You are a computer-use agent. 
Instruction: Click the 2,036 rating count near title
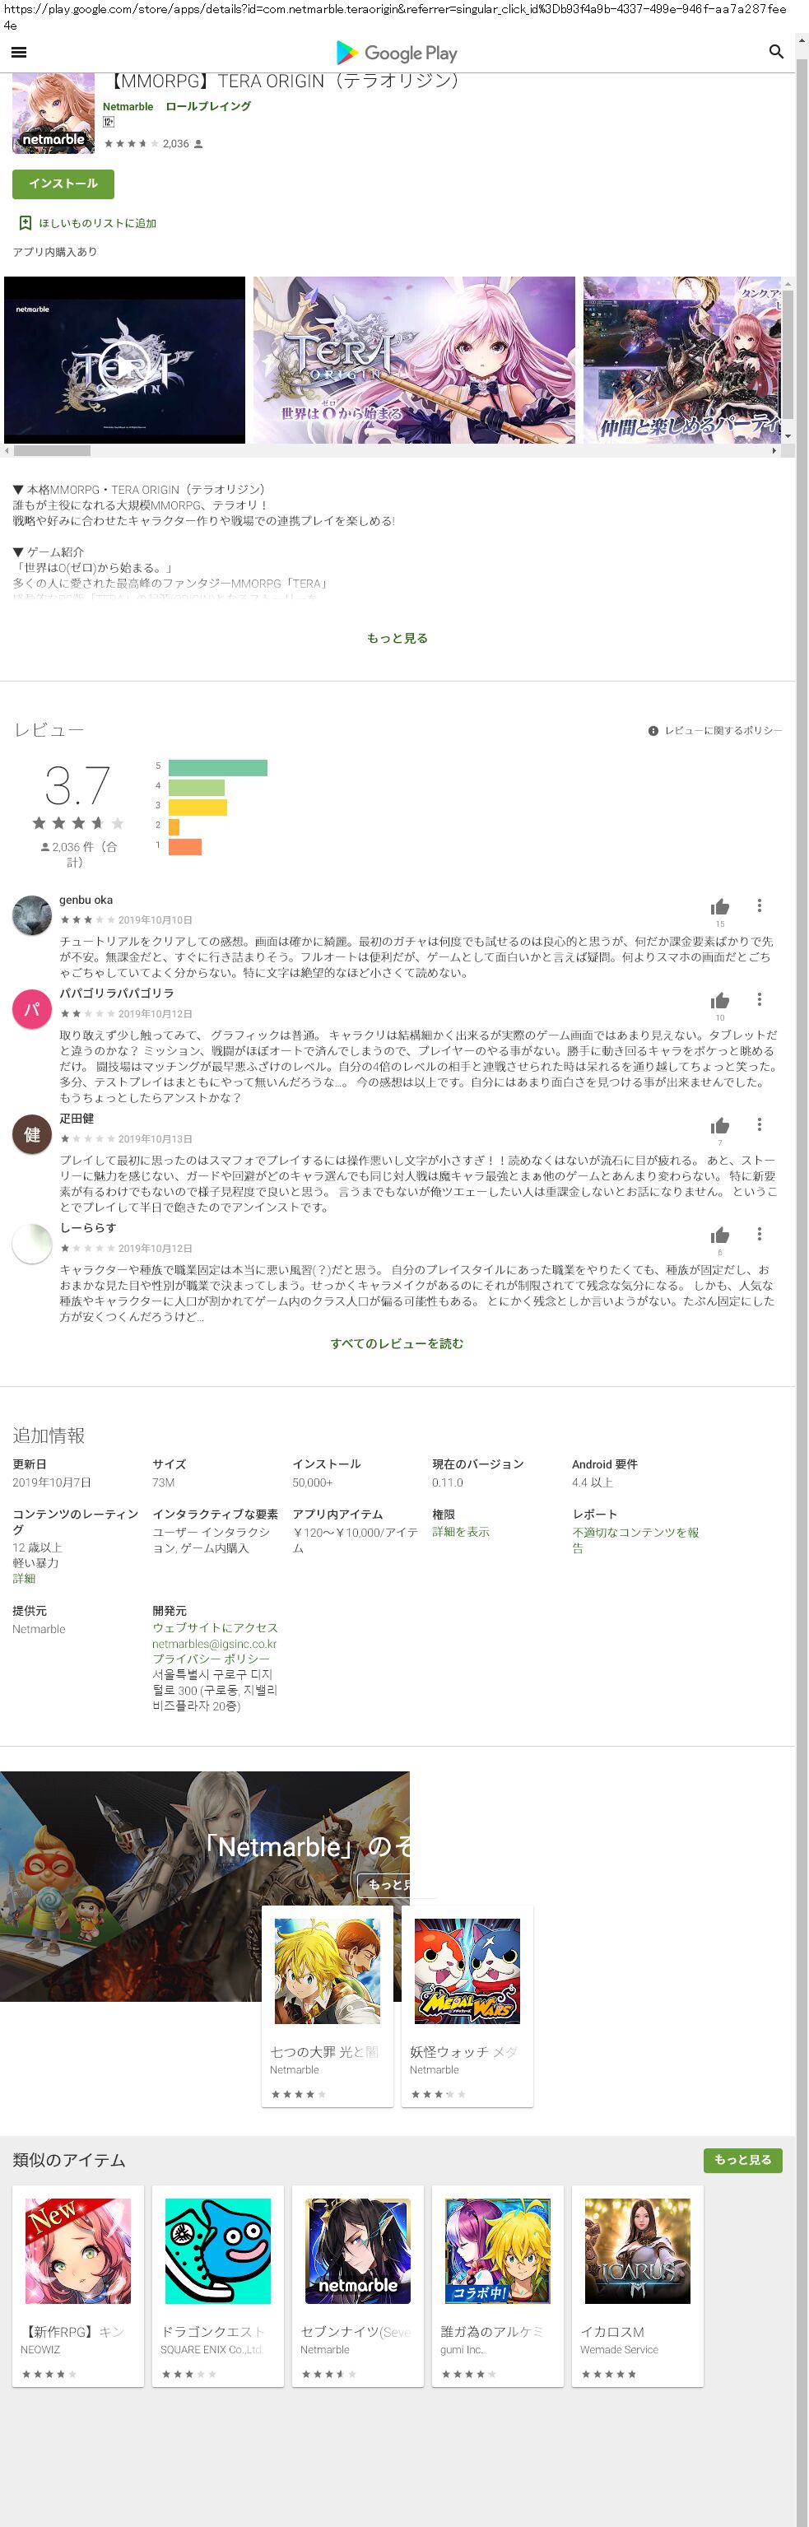175,144
